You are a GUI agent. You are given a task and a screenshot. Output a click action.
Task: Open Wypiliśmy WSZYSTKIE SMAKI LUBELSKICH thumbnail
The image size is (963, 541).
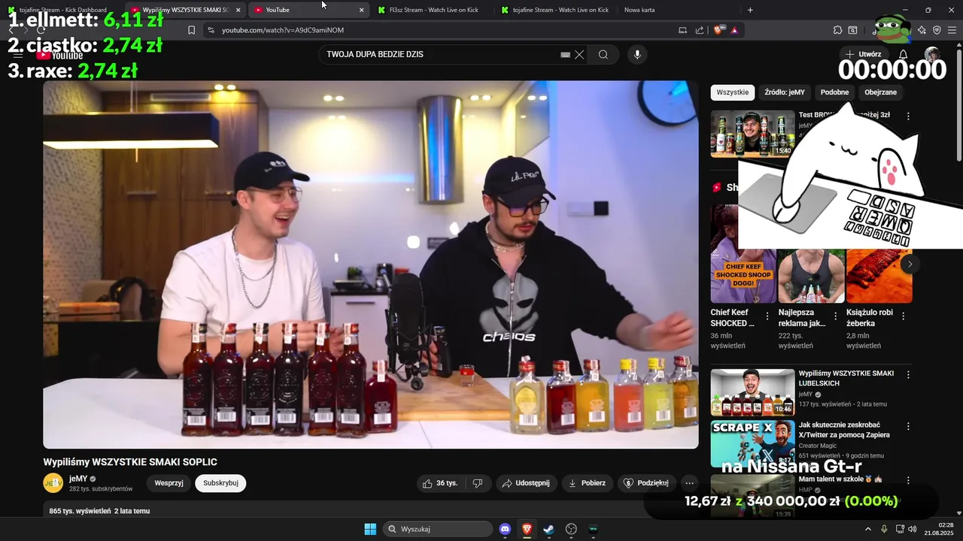752,392
